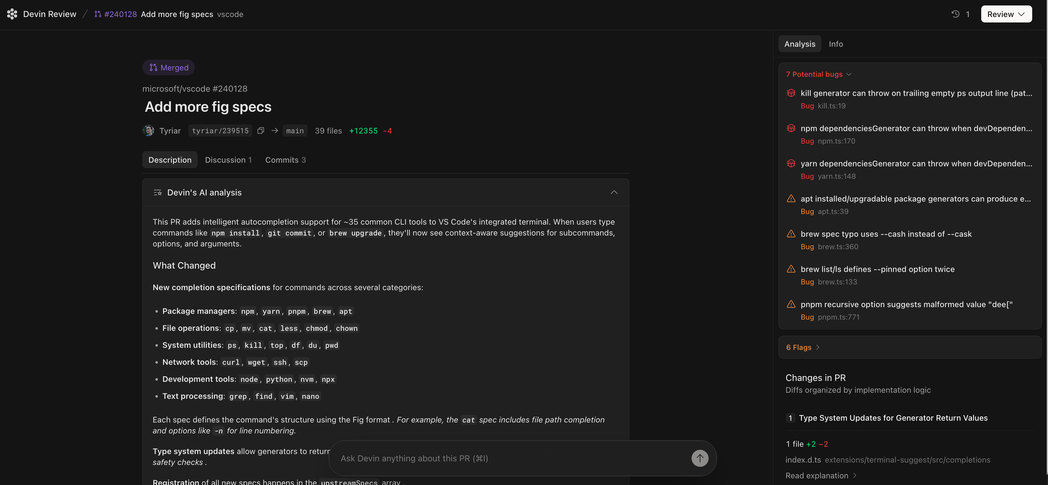This screenshot has height=485, width=1048.
Task: Open the Review dropdown button
Action: coord(1006,14)
